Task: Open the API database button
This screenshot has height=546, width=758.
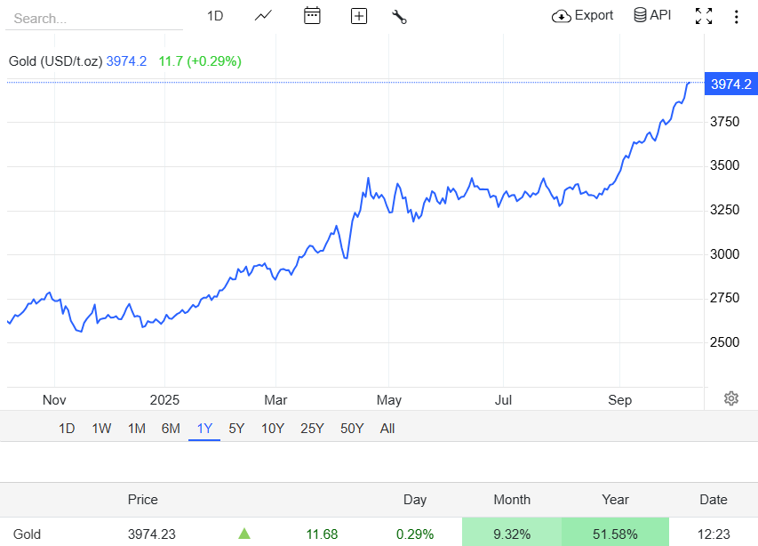Action: 652,15
